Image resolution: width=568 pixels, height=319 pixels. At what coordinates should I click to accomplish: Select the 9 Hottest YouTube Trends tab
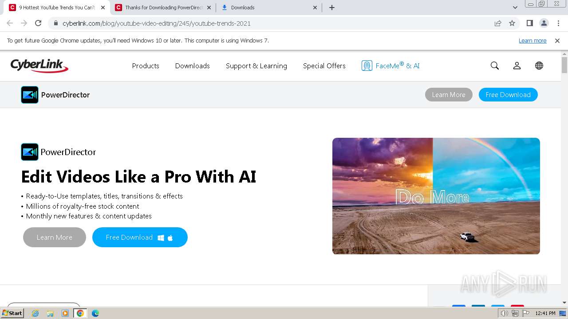(x=57, y=8)
